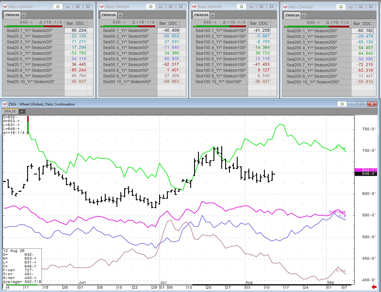This screenshot has width=381, height=292.
Task: Click the value 86.224 in Season20 window
Action: tap(79, 30)
